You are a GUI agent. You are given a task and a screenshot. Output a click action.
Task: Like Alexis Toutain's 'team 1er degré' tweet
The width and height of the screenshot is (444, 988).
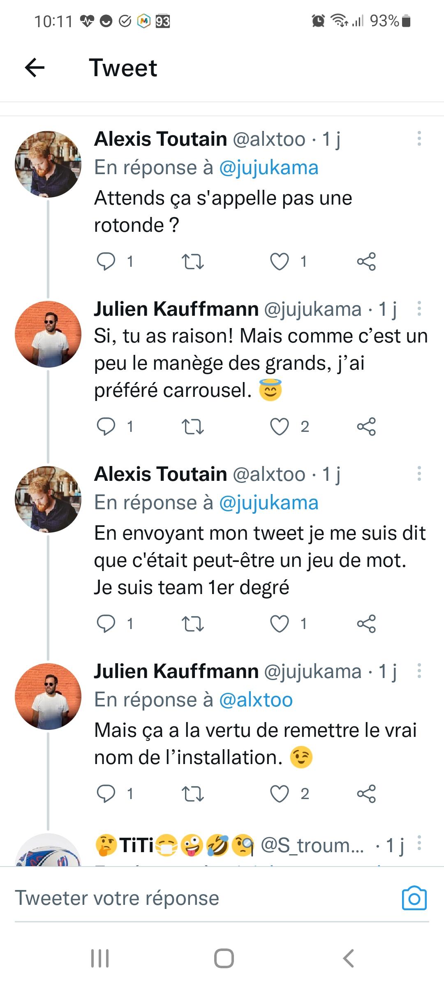(280, 624)
